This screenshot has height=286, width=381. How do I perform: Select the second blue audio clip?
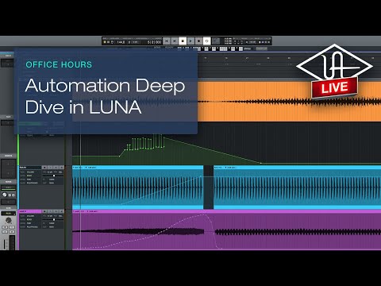click(x=297, y=187)
